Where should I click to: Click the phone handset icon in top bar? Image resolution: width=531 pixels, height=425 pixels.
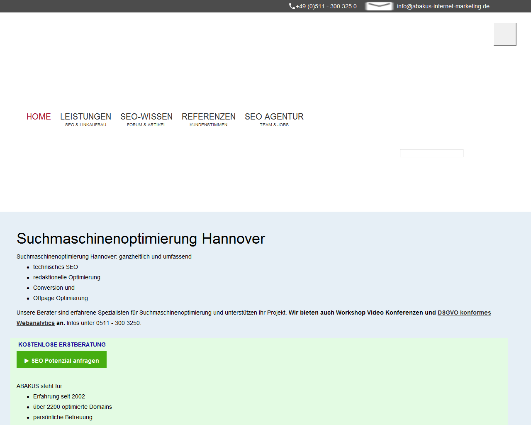pos(292,6)
